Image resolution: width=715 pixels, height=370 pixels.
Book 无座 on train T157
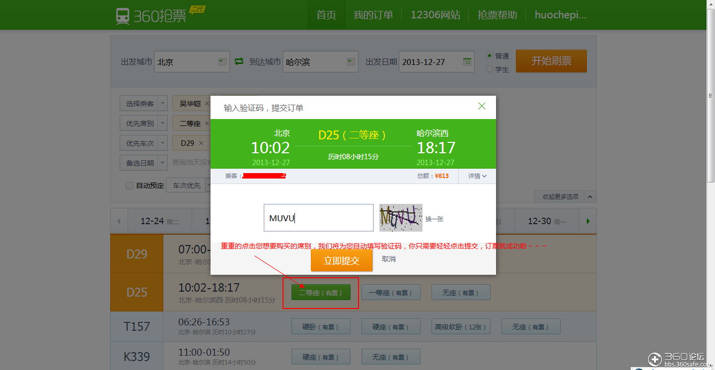(531, 327)
